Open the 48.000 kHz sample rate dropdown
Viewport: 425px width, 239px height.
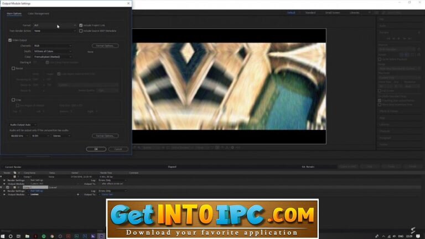click(x=19, y=136)
